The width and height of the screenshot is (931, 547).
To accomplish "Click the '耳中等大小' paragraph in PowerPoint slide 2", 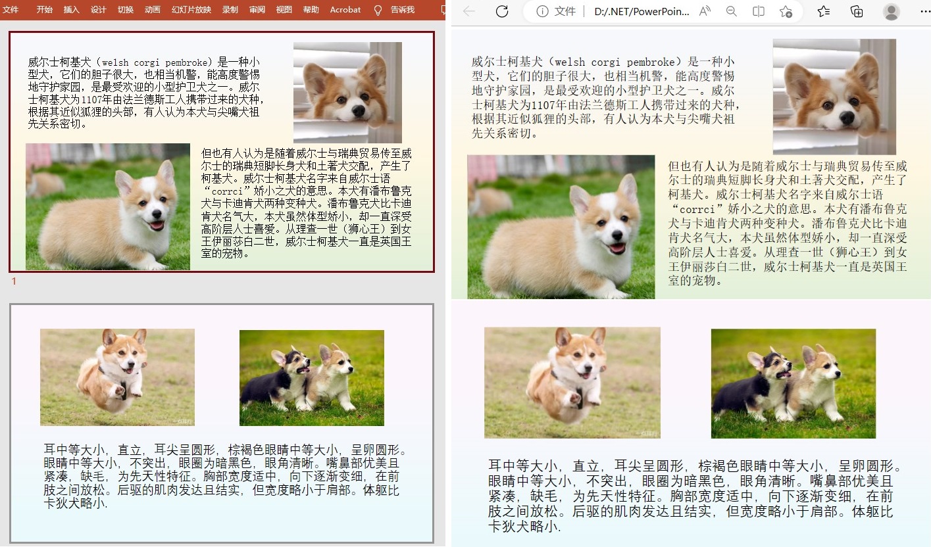I will click(x=225, y=477).
